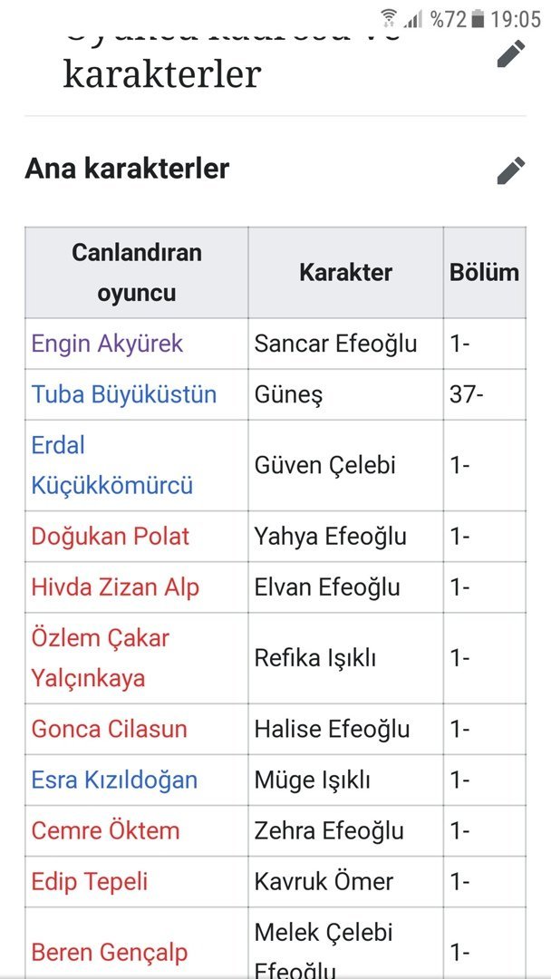Viewport: 551px width, 979px height.
Task: Select the Gonca Cilasun link
Action: click(x=109, y=729)
